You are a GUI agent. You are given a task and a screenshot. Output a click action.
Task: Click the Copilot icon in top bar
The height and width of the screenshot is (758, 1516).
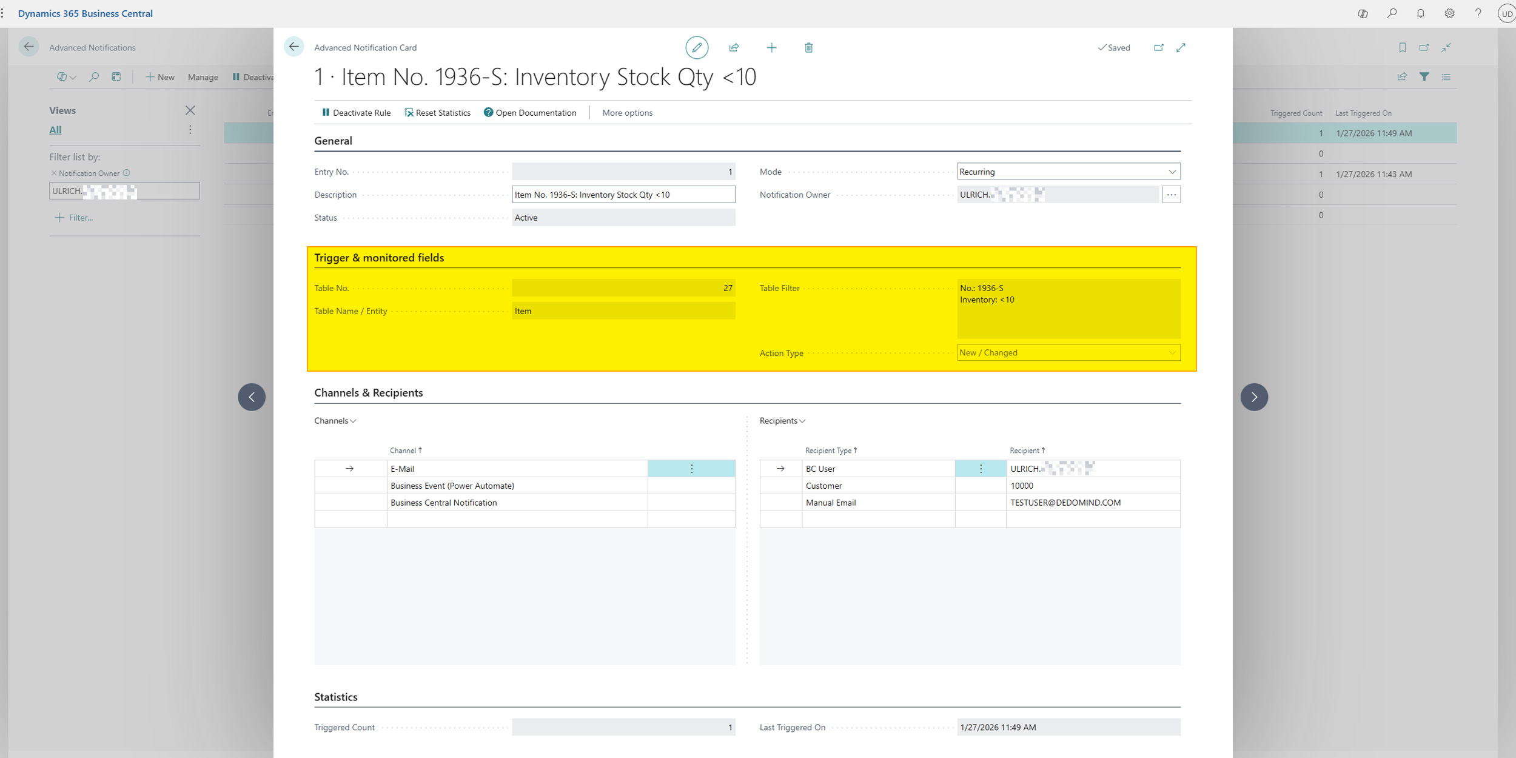pos(1363,13)
